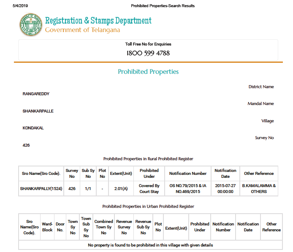The image size is (293, 252).
Task: Click the Prohibited Properties heading
Action: click(x=148, y=72)
